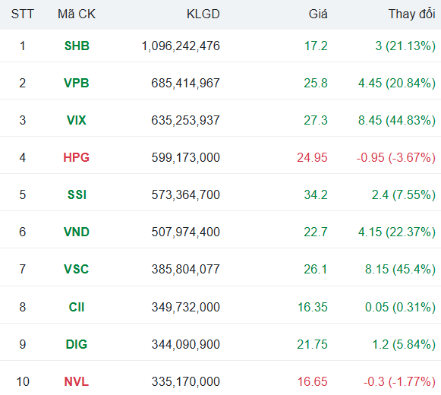The width and height of the screenshot is (441, 395).
Task: Click the change value -0.3 (-1.77%)
Action: [x=399, y=381]
